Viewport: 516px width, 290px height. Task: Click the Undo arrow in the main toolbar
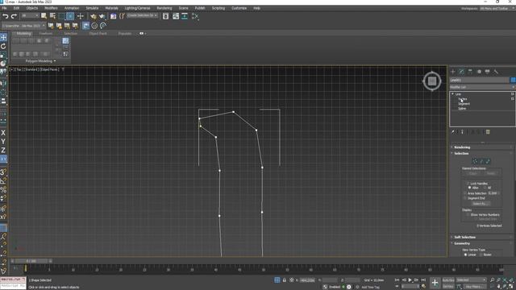pos(6,16)
